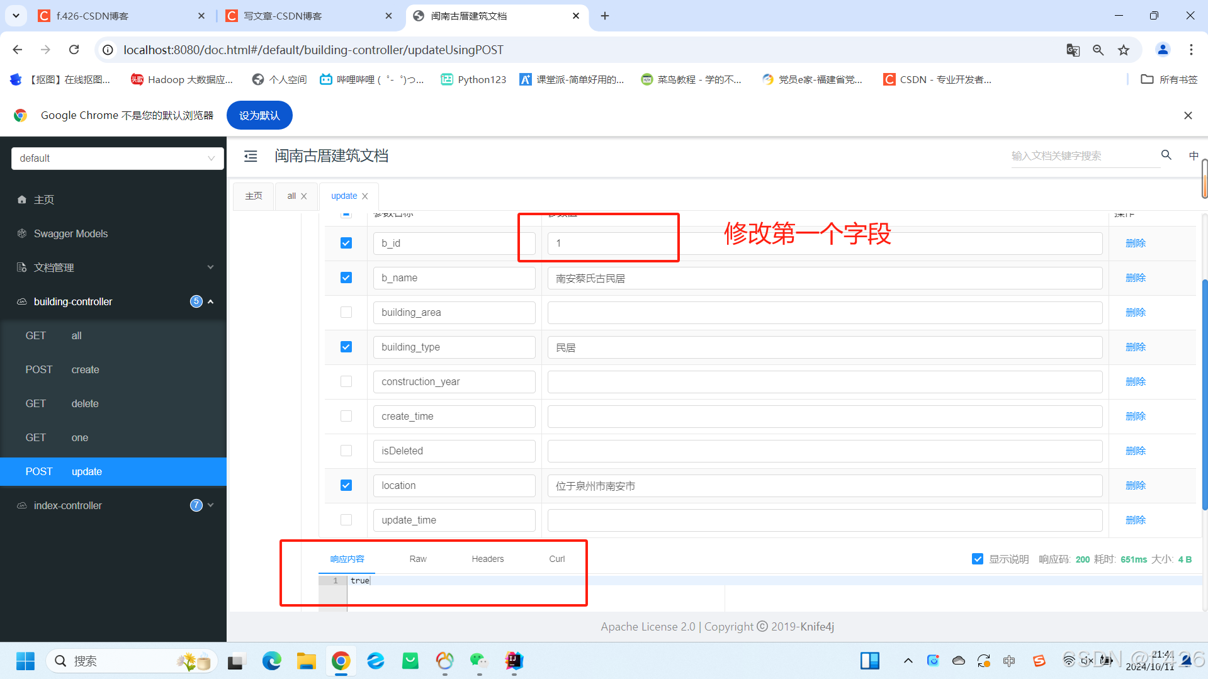Open the Chrome profile avatar
Screen dimensions: 1208x679
(1163, 50)
